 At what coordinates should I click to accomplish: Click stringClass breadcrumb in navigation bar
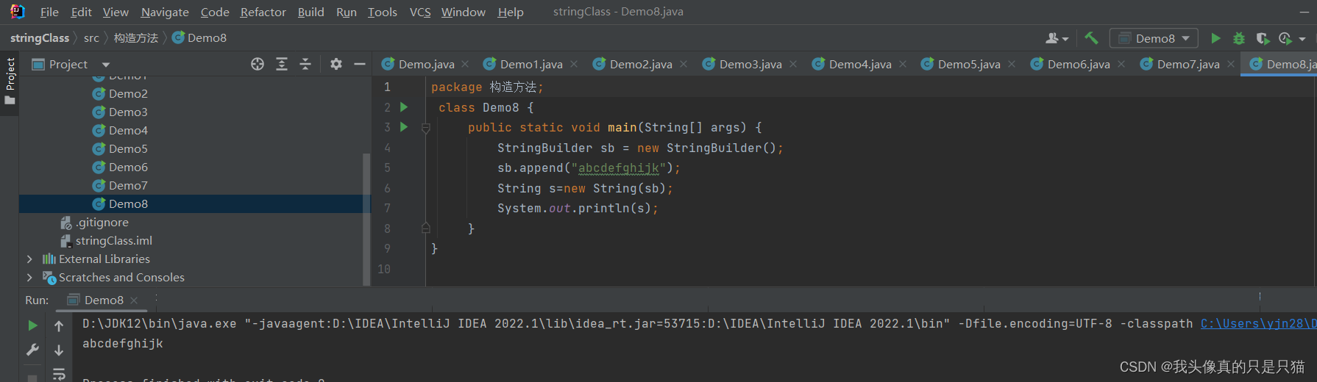pyautogui.click(x=40, y=38)
